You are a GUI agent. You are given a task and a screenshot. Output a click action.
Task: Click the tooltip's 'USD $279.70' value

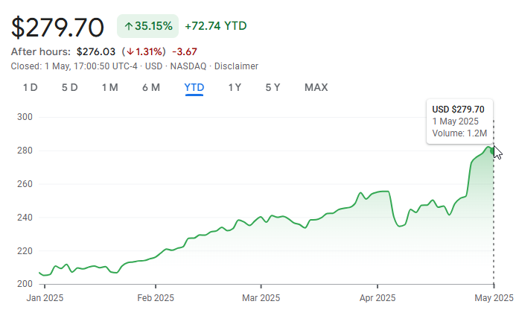(x=458, y=110)
